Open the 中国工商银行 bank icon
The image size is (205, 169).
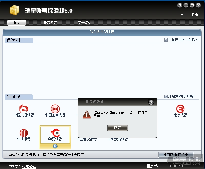(55, 111)
